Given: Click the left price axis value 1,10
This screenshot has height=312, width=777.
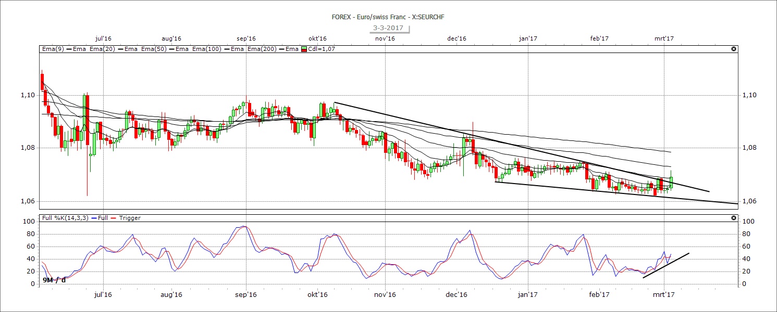Looking at the screenshot, I should click(x=27, y=95).
